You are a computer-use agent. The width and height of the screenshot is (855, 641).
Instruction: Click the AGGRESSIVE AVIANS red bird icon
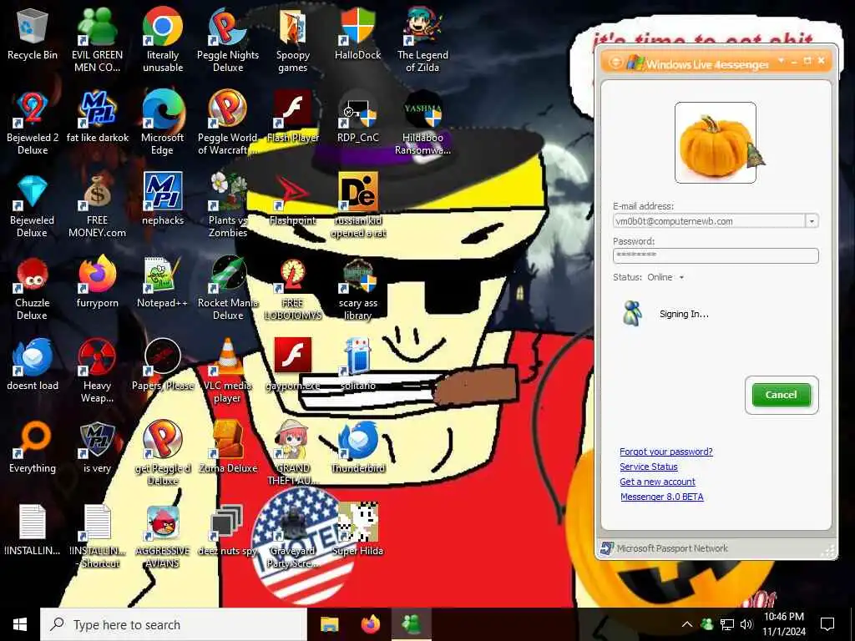[x=163, y=522]
